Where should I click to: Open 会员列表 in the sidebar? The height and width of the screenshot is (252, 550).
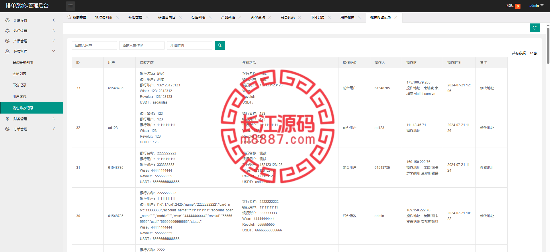(32, 74)
